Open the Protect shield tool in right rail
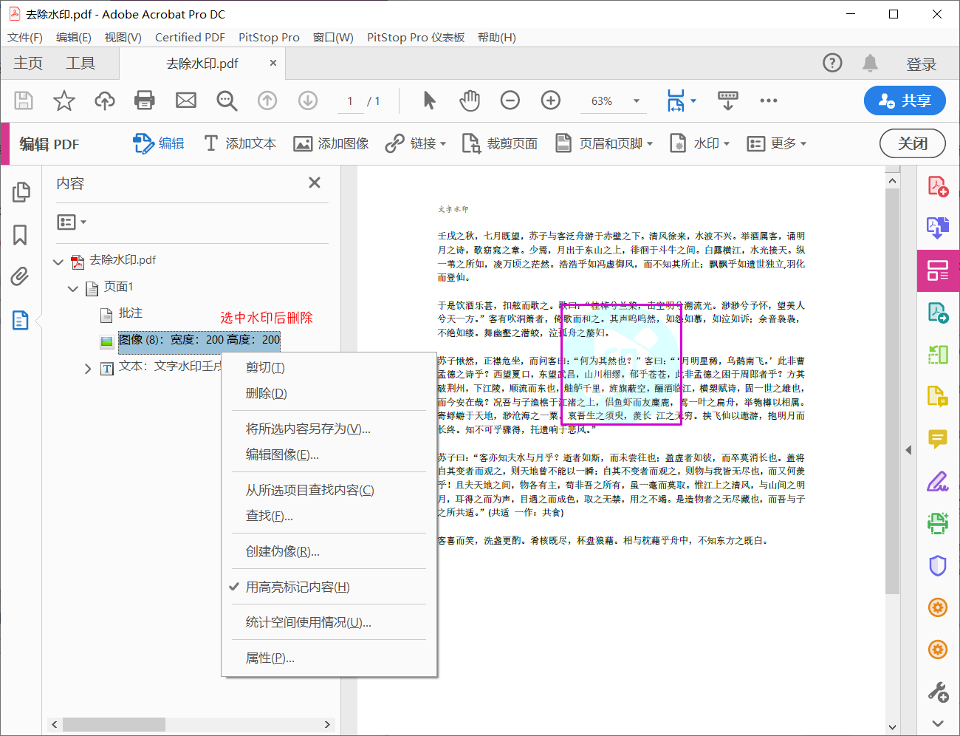This screenshot has width=960, height=736. [x=938, y=566]
